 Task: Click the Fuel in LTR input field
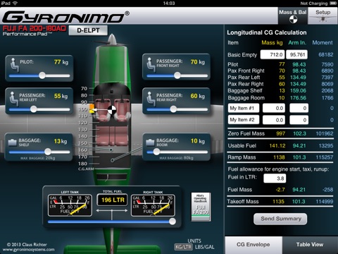[x=275, y=179]
